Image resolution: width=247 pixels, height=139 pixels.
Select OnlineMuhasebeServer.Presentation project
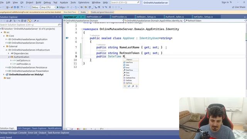tap(30, 71)
